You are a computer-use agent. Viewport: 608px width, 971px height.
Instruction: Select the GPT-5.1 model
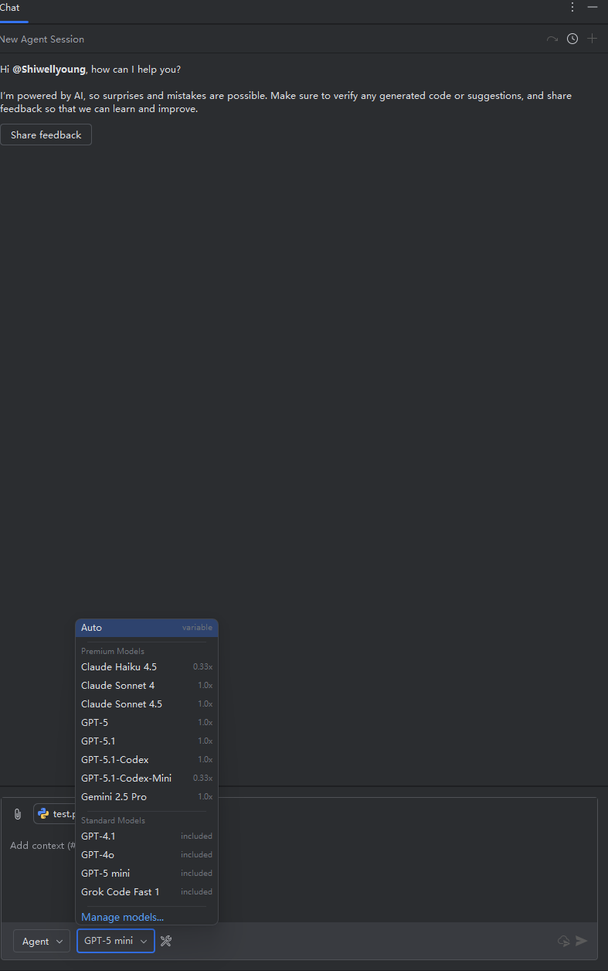coord(147,741)
